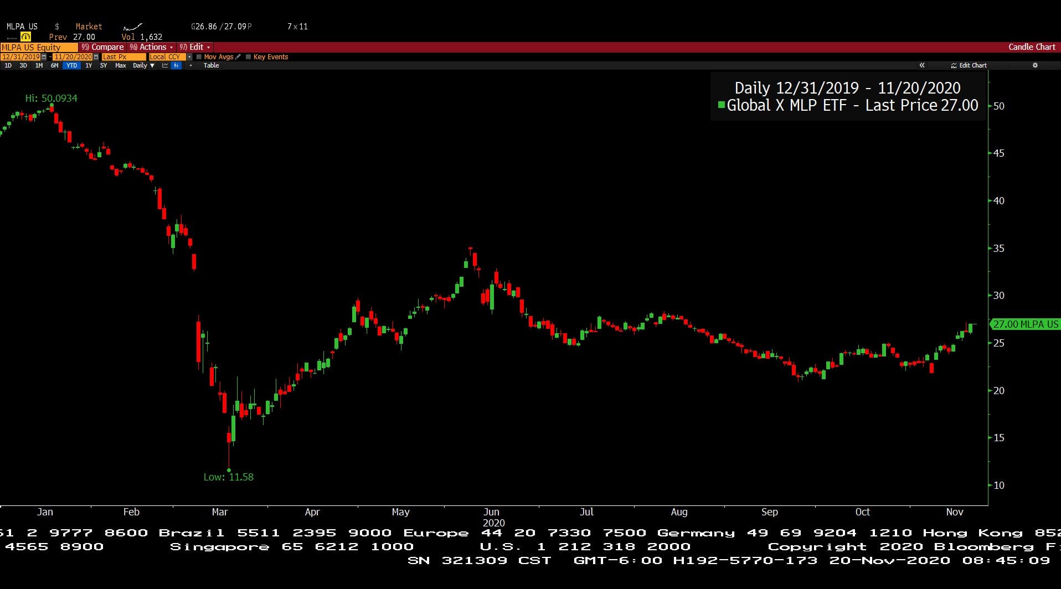Image resolution: width=1061 pixels, height=589 pixels.
Task: Click the bid/ask quote 26.86 / 27.09
Action: click(222, 27)
